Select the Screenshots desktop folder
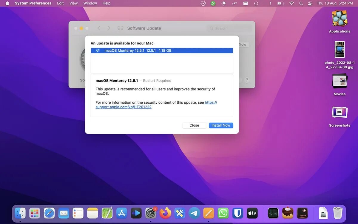Screen dimensions: 358x224 pos(340,116)
